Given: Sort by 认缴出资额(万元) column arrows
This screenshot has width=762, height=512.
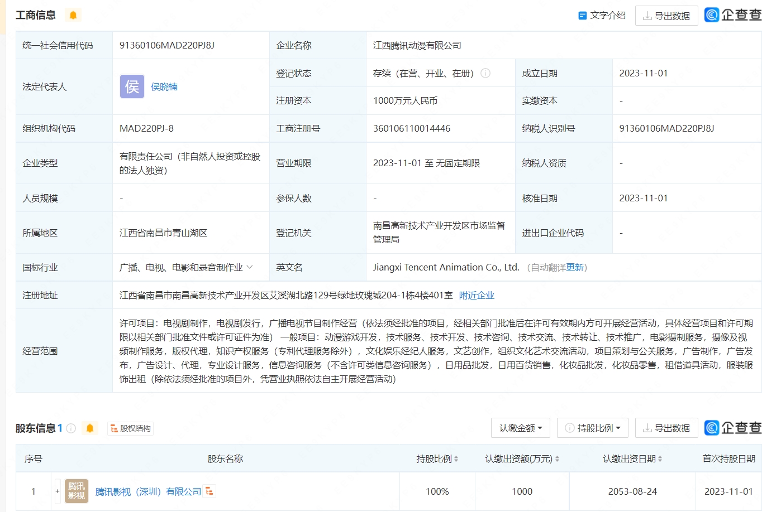Looking at the screenshot, I should [557, 459].
